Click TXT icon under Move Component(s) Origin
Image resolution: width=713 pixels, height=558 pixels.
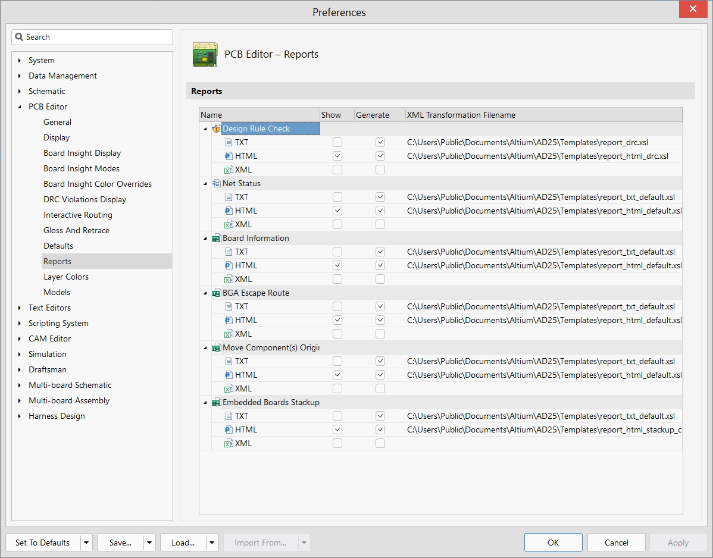coord(229,361)
